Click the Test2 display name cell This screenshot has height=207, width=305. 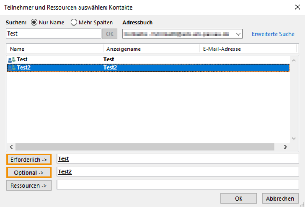tap(110, 68)
